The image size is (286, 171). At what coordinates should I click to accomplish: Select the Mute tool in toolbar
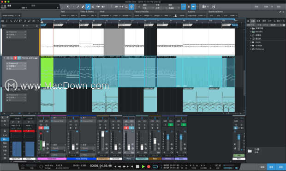coord(93,7)
